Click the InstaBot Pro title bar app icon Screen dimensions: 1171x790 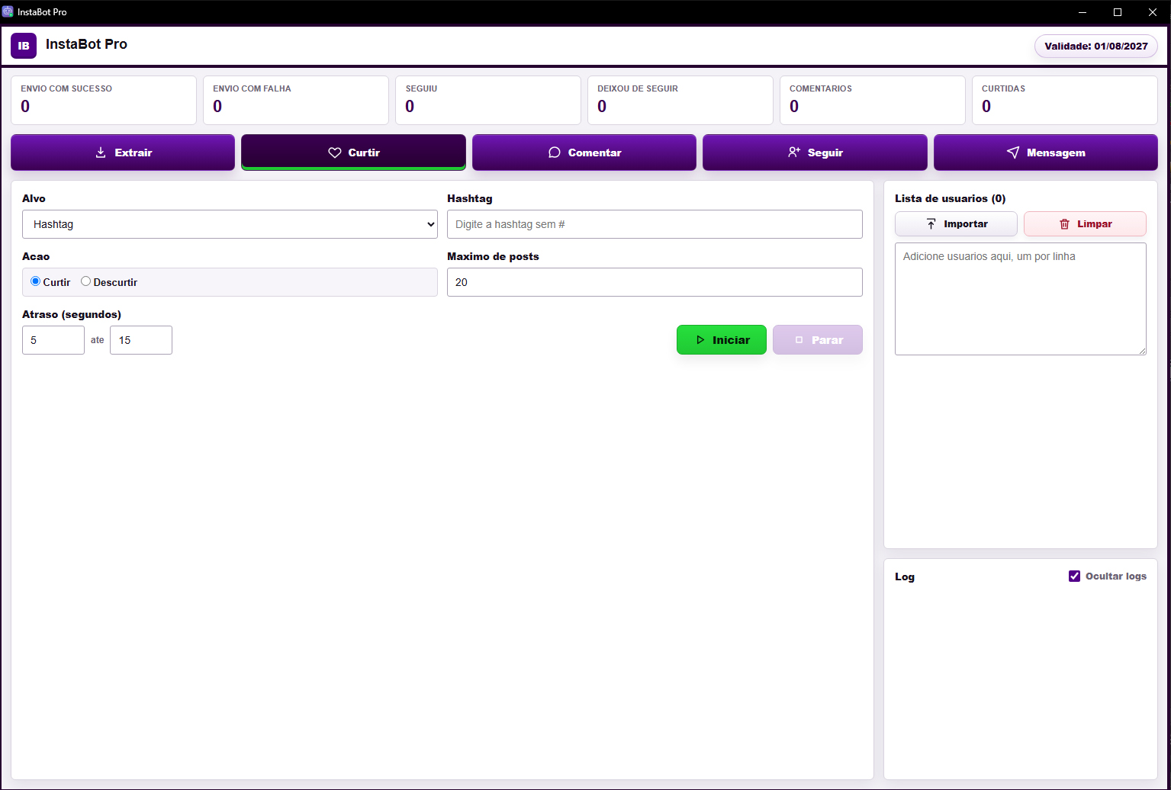point(8,11)
